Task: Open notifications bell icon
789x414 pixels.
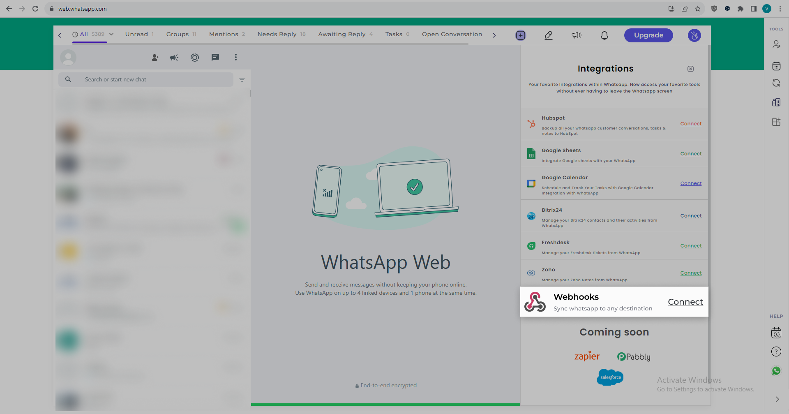Action: [x=604, y=35]
